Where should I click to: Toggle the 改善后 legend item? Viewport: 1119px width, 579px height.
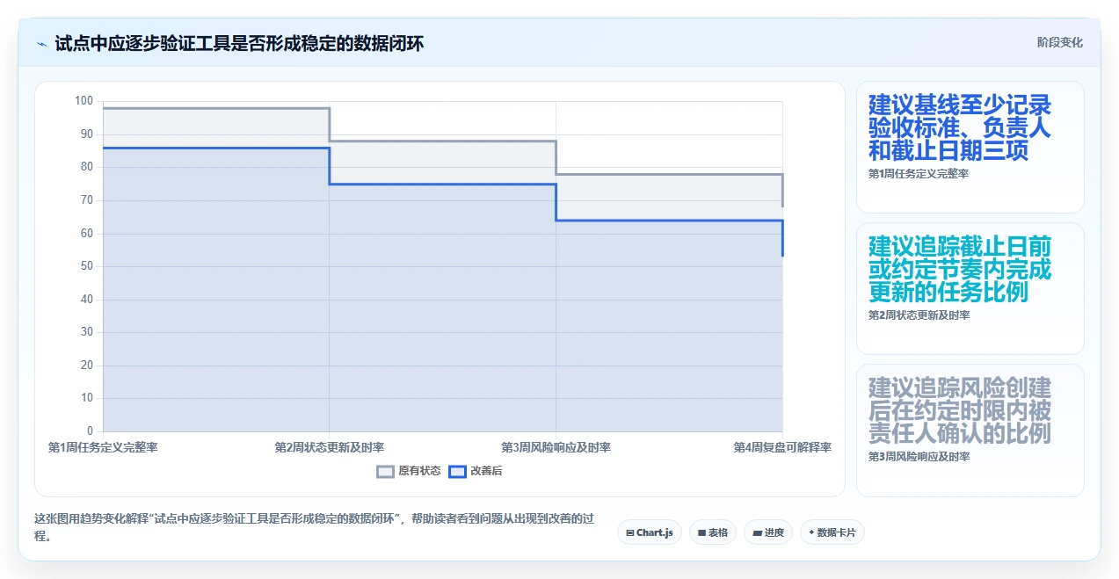476,471
